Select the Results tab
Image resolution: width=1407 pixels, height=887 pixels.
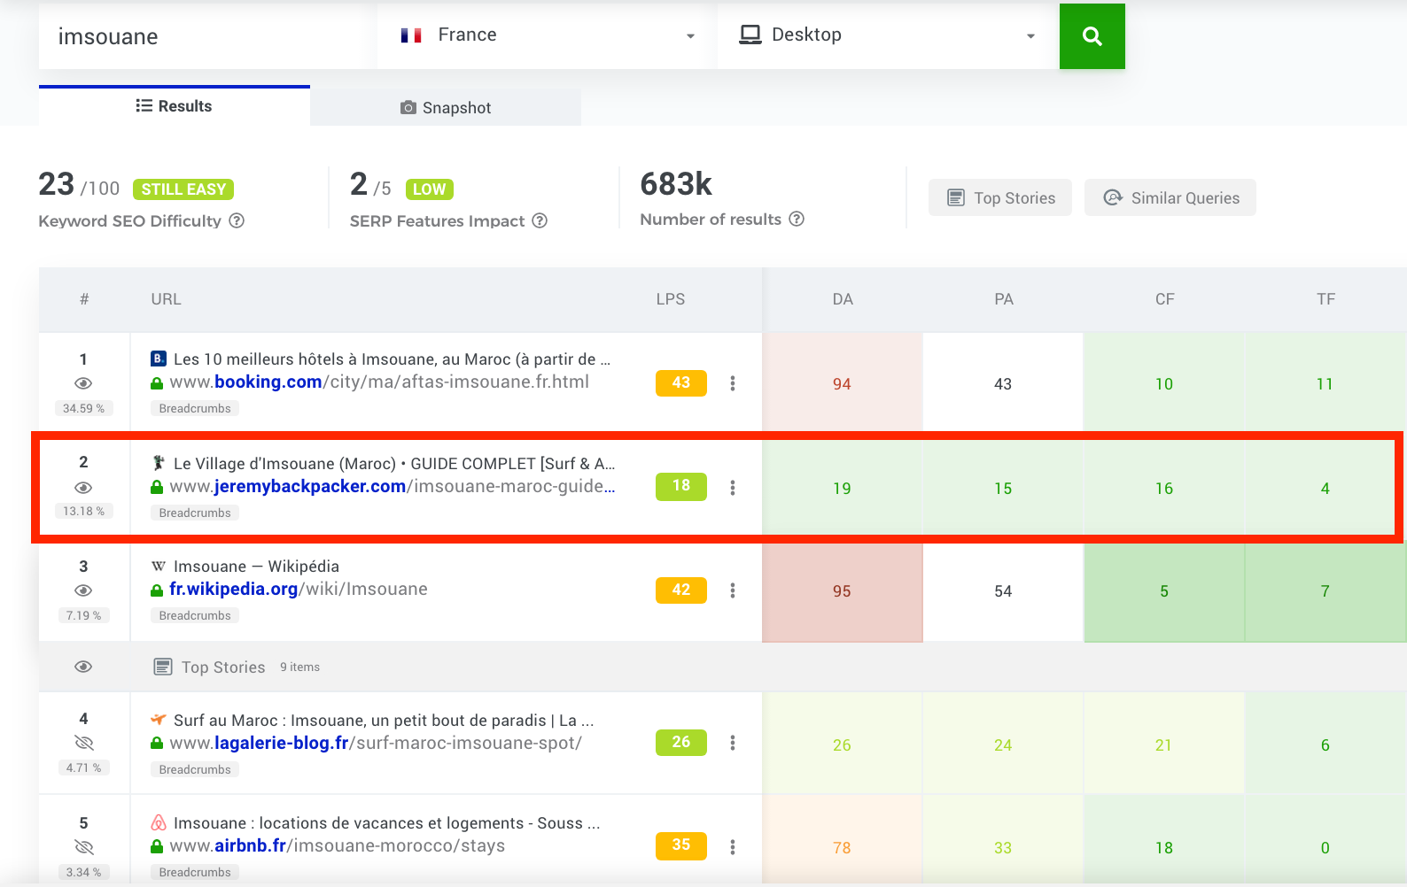point(175,106)
